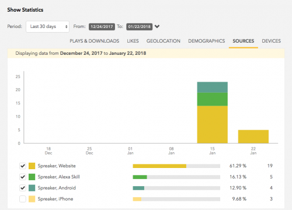Click the yellow Spreaker, Website color swatch

point(32,166)
